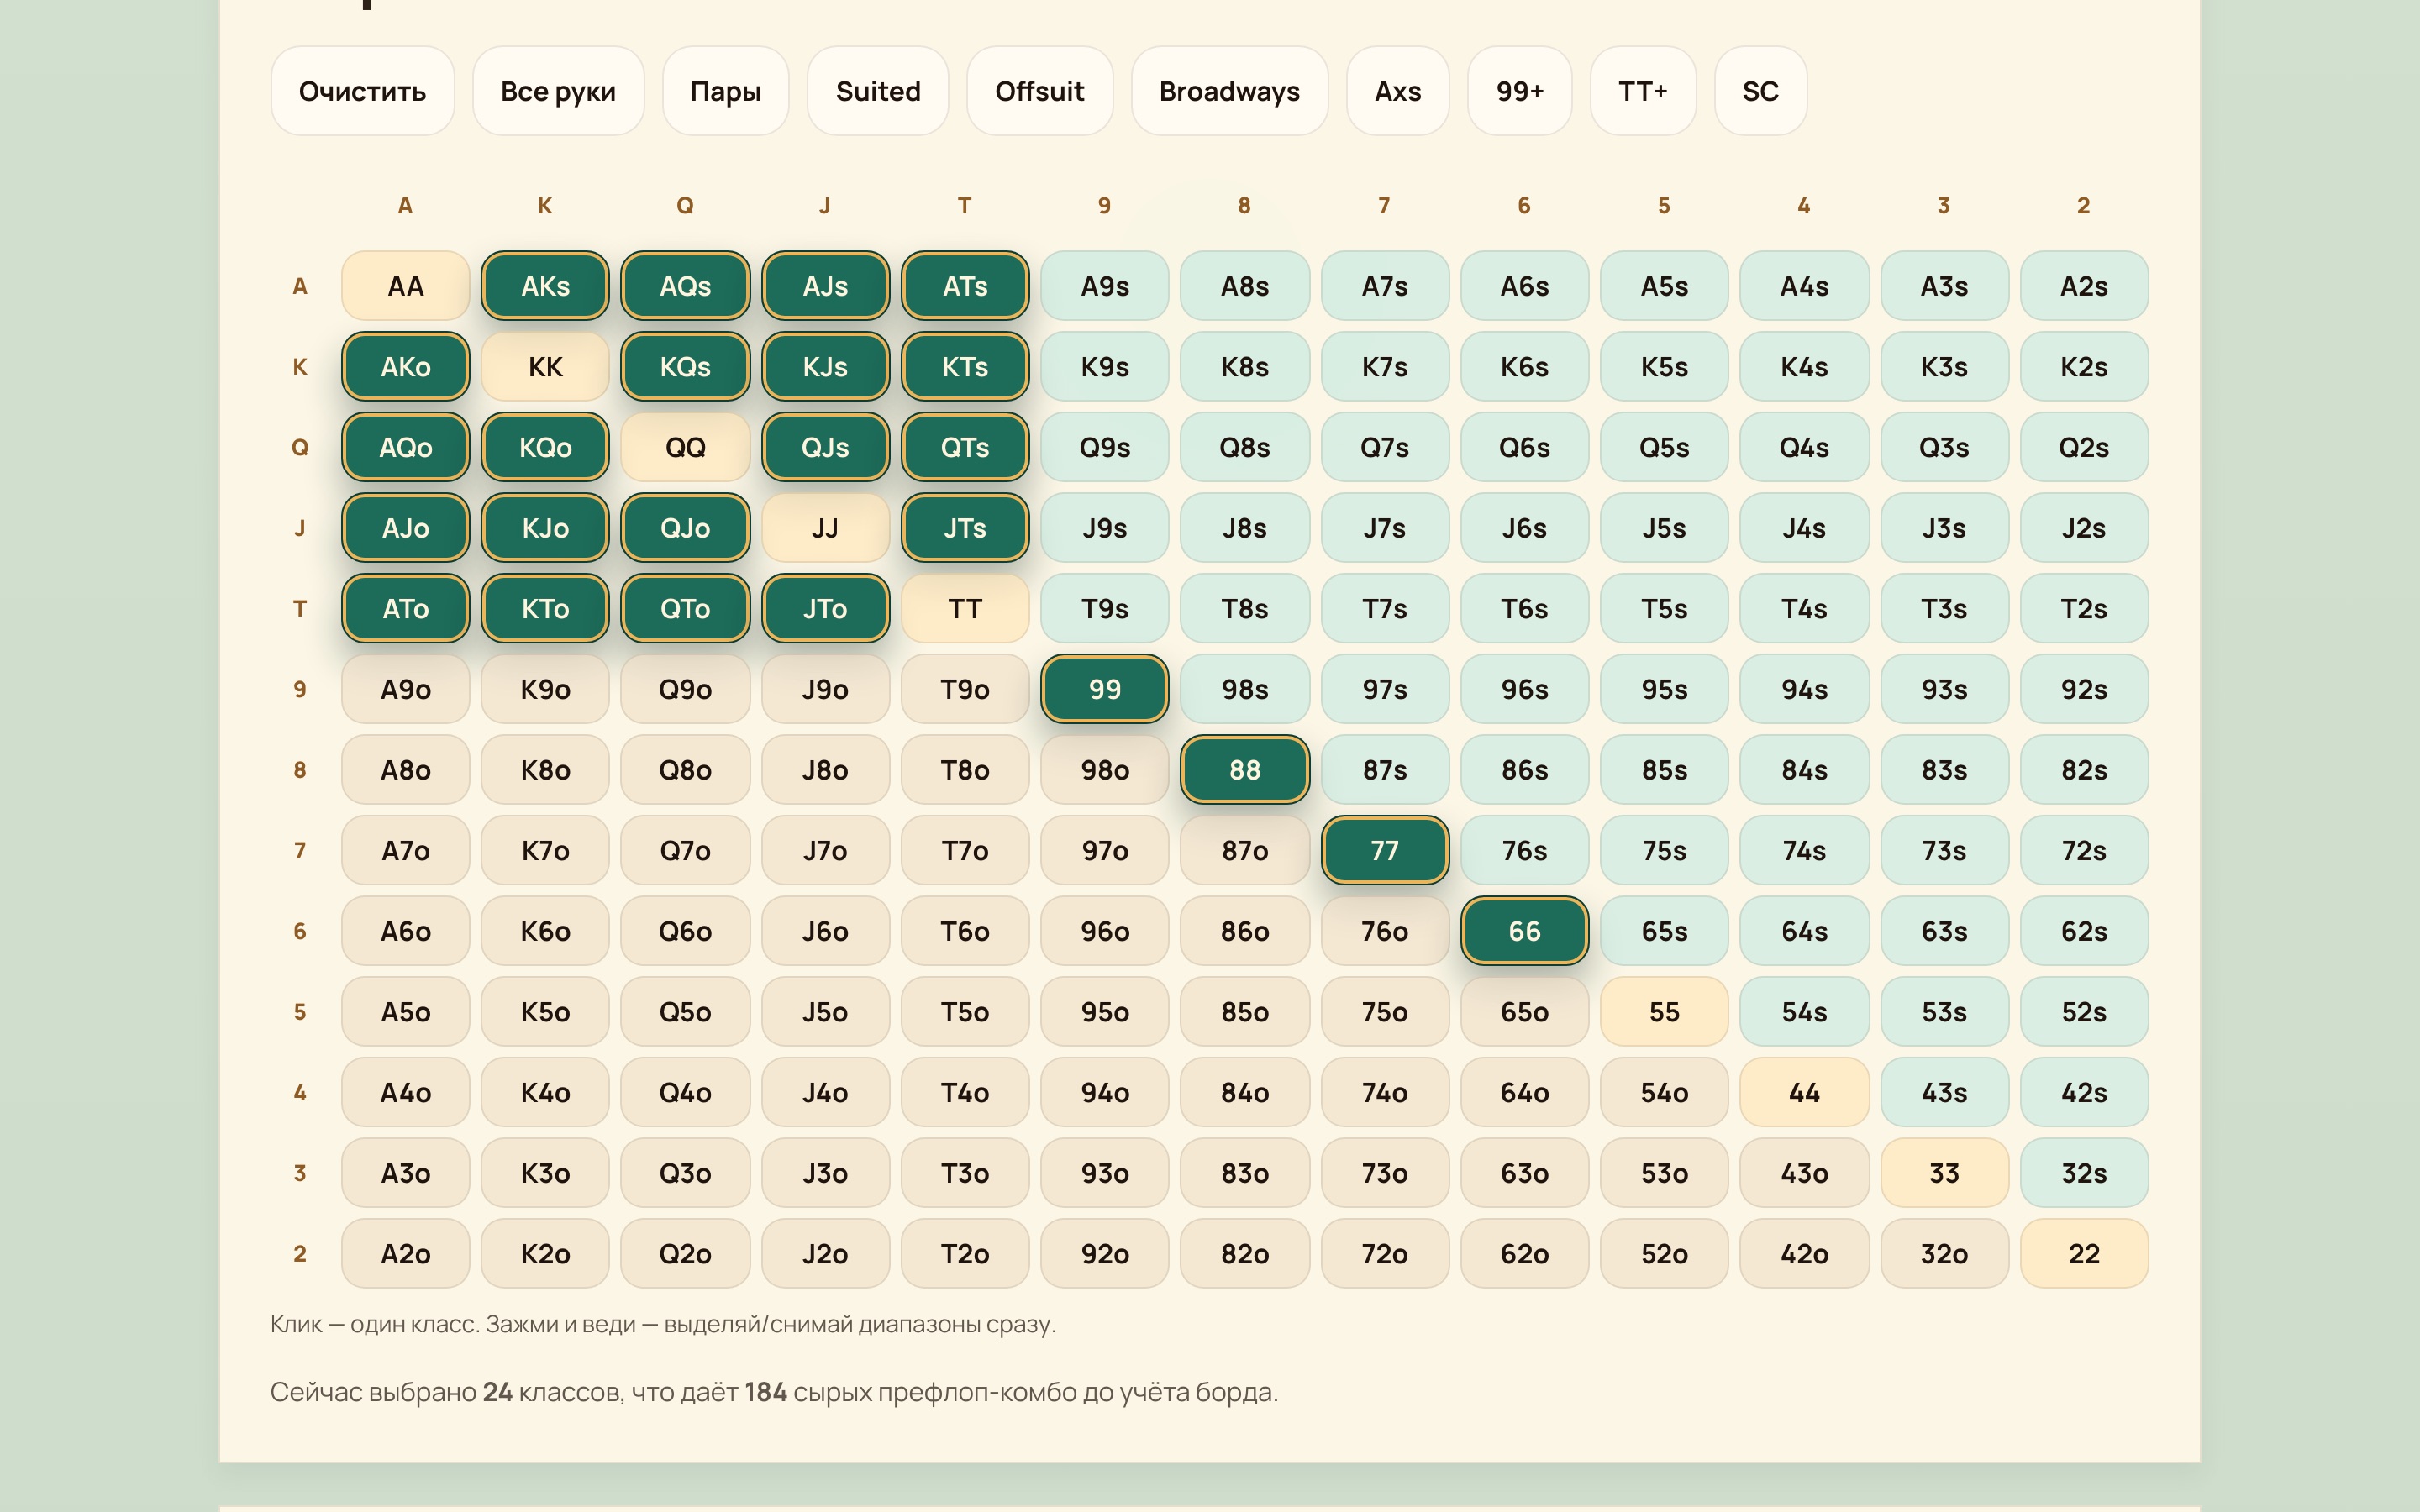This screenshot has height=1512, width=2420.
Task: Apply the Axs range preset
Action: coord(1397,91)
